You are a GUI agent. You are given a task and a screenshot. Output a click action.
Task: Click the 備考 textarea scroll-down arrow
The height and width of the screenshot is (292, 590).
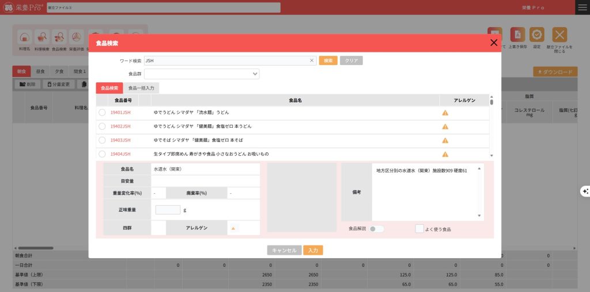(x=479, y=216)
